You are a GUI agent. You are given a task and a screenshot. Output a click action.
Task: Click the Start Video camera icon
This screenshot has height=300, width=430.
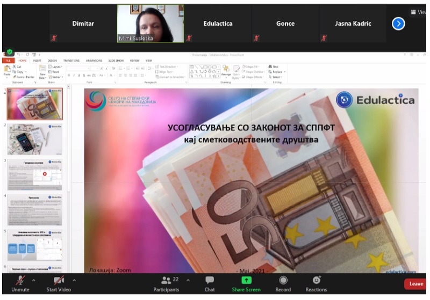point(59,280)
